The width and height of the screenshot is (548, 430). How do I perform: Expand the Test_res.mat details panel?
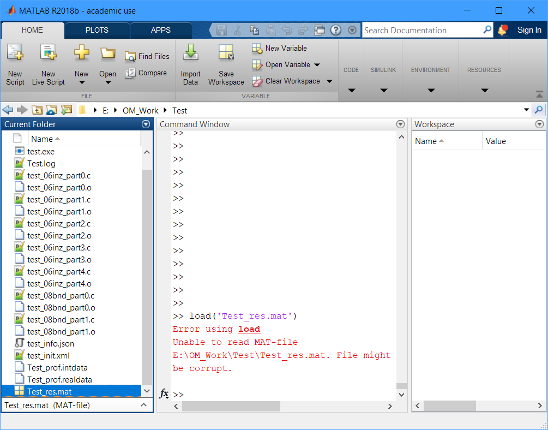(x=143, y=405)
